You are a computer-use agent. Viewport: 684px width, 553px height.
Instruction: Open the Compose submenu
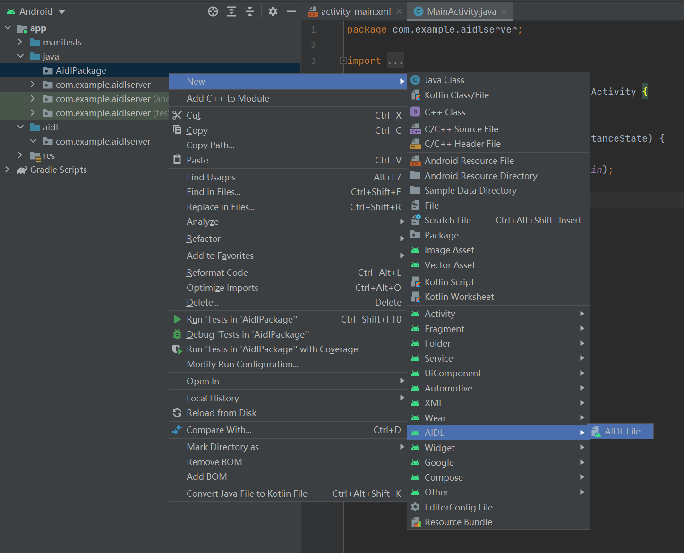(498, 477)
